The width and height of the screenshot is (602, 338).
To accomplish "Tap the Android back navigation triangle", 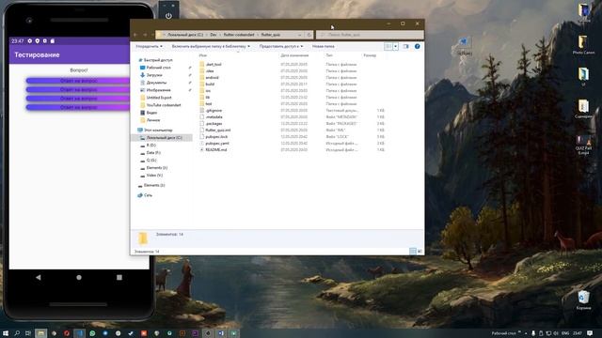I will (x=38, y=277).
